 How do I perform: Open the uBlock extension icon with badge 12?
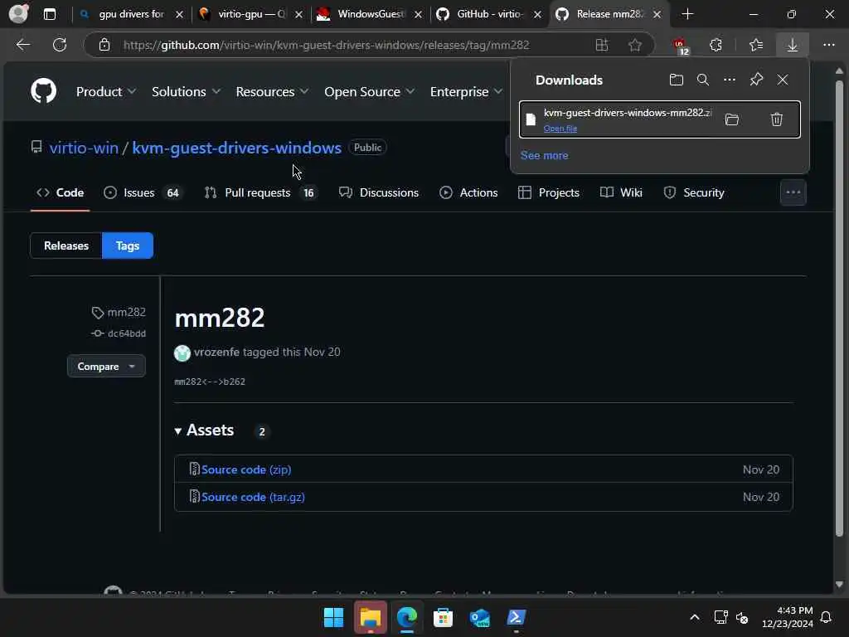tap(681, 46)
